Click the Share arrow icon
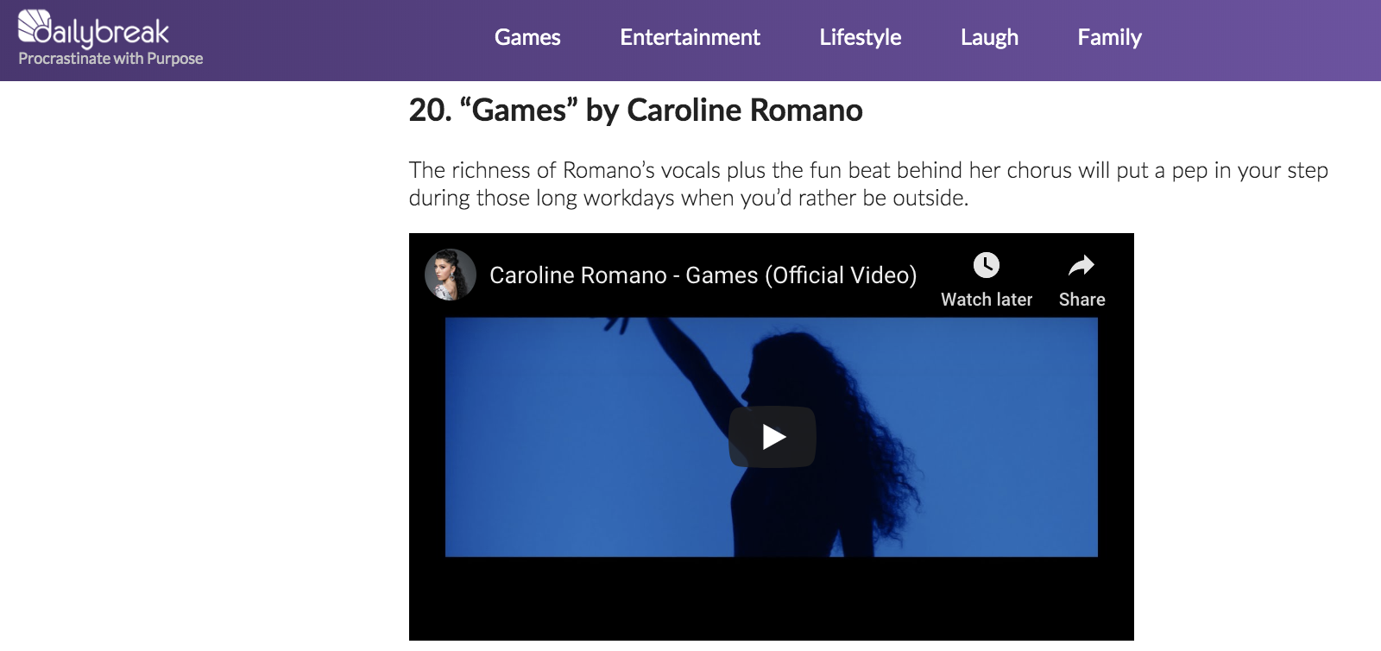The width and height of the screenshot is (1381, 651). coord(1081,265)
